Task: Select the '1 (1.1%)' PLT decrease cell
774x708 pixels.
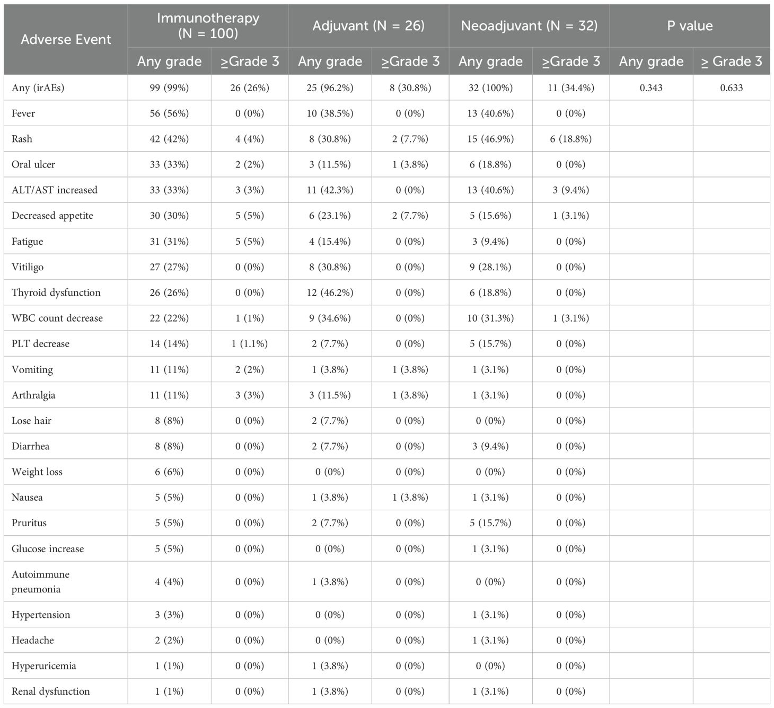Action: [250, 343]
